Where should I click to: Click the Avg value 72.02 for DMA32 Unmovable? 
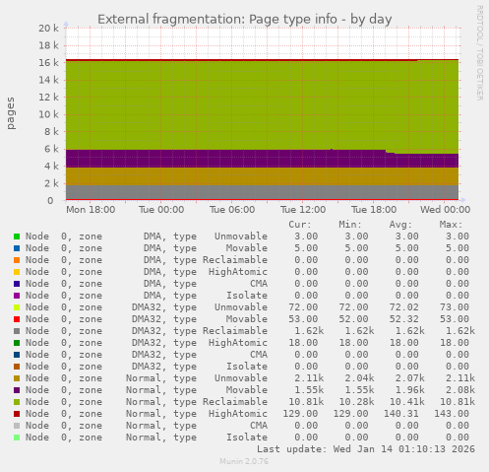[x=403, y=307]
